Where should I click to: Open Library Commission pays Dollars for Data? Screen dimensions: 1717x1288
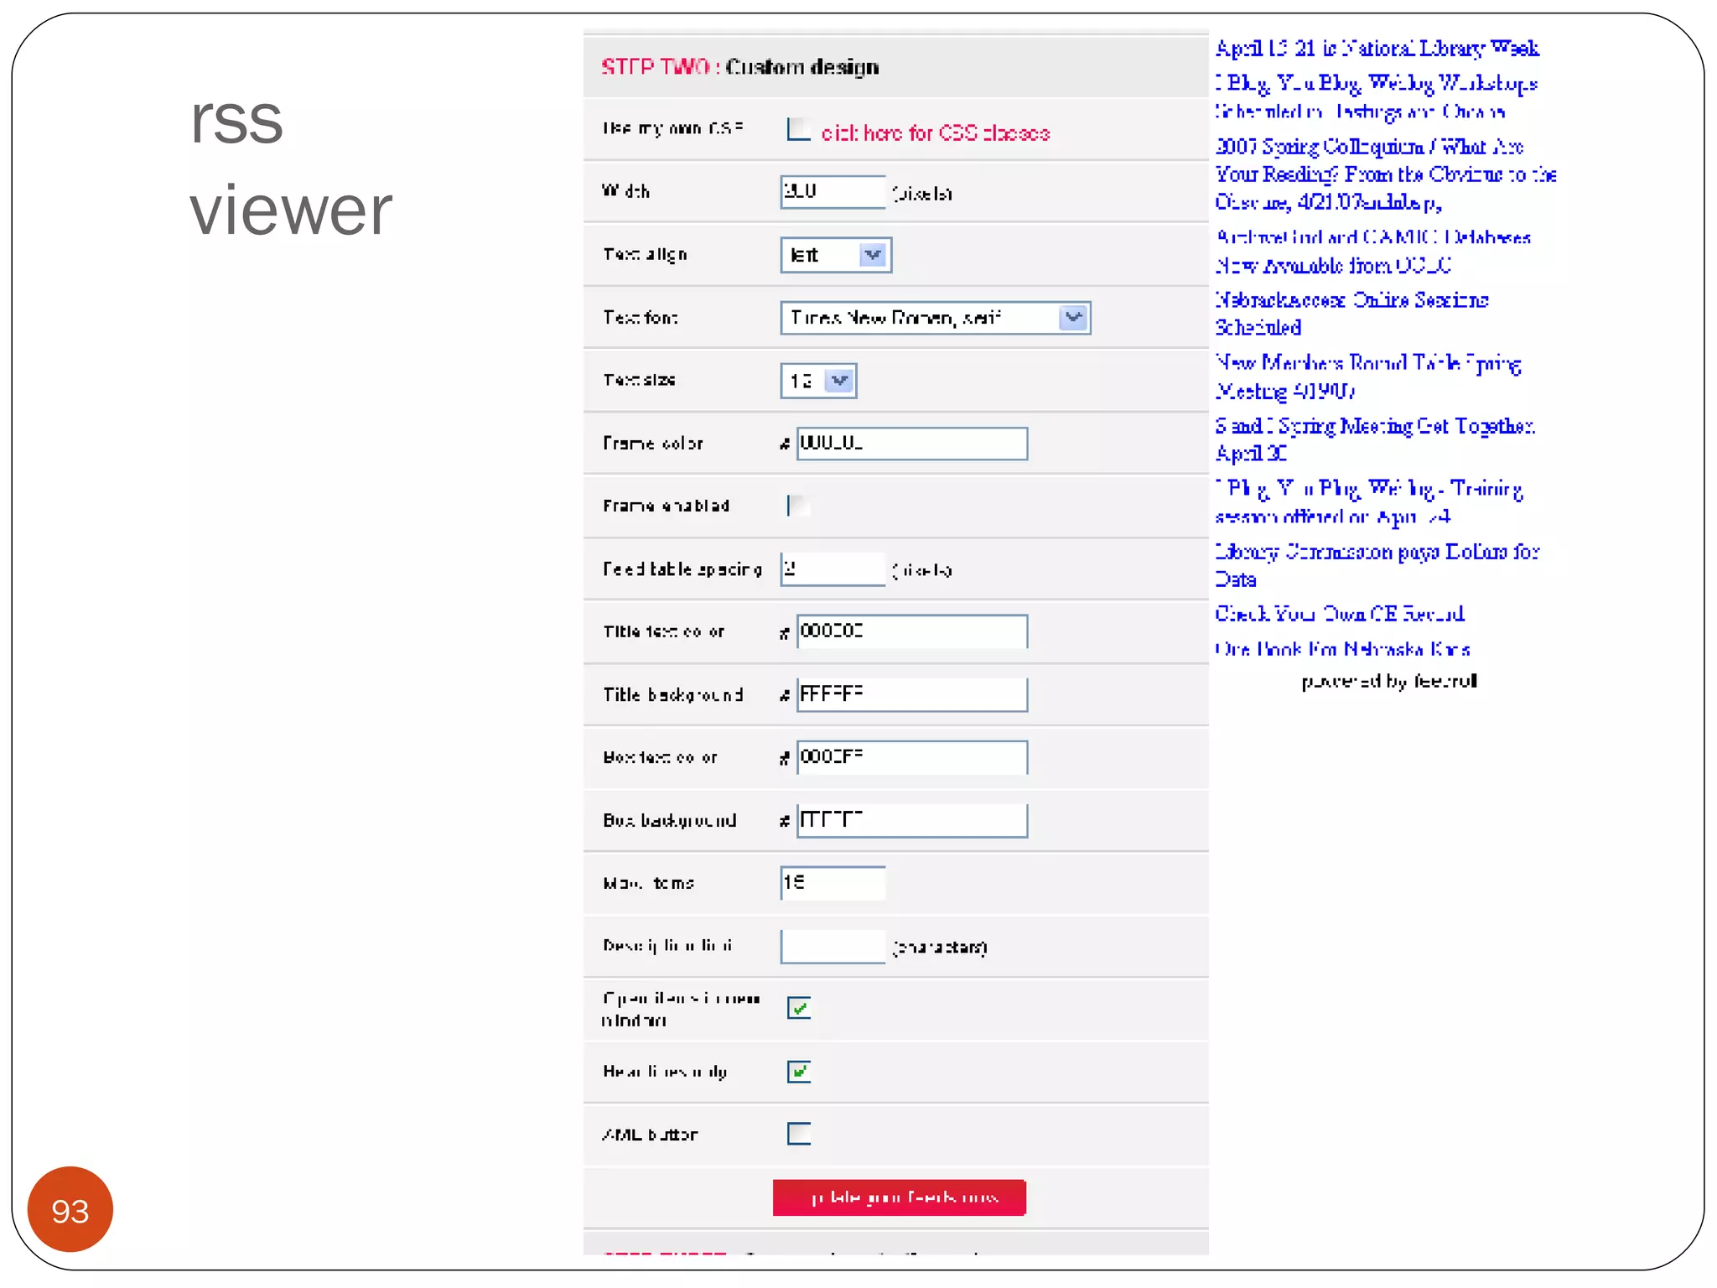coord(1377,565)
